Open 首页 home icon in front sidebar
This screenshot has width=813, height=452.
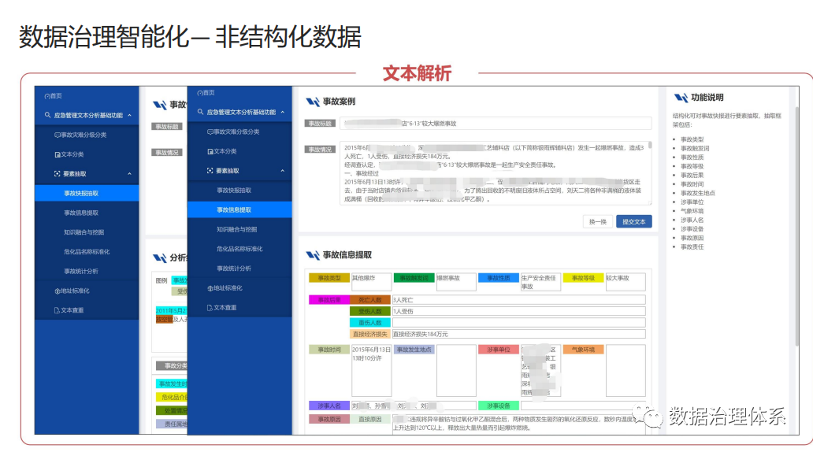point(200,93)
